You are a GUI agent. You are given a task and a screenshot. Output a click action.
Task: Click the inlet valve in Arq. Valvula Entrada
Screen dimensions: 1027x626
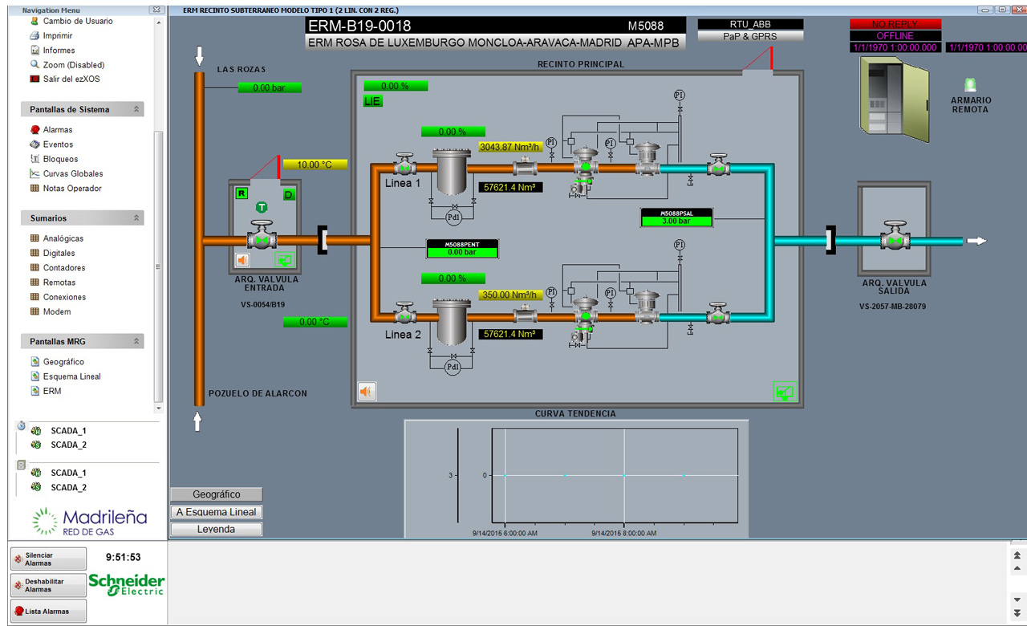(x=262, y=238)
